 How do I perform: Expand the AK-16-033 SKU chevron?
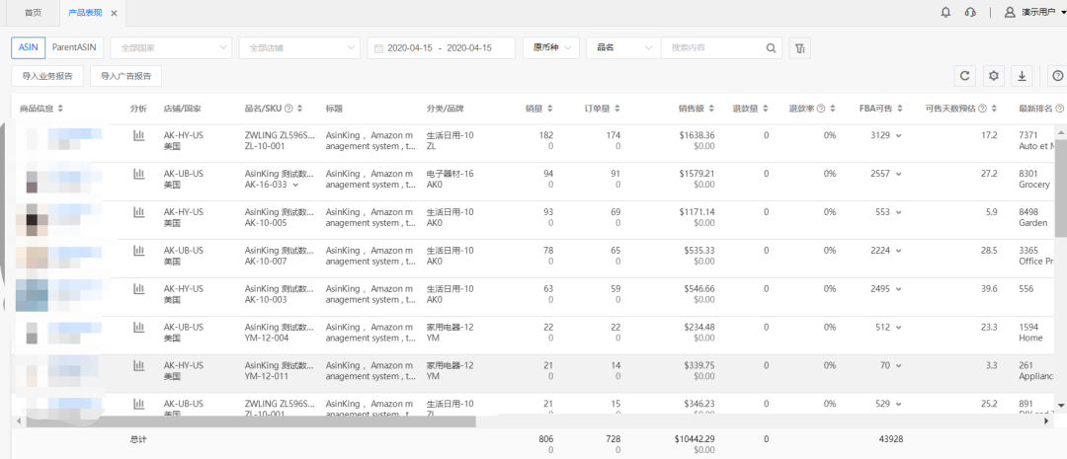pos(295,185)
